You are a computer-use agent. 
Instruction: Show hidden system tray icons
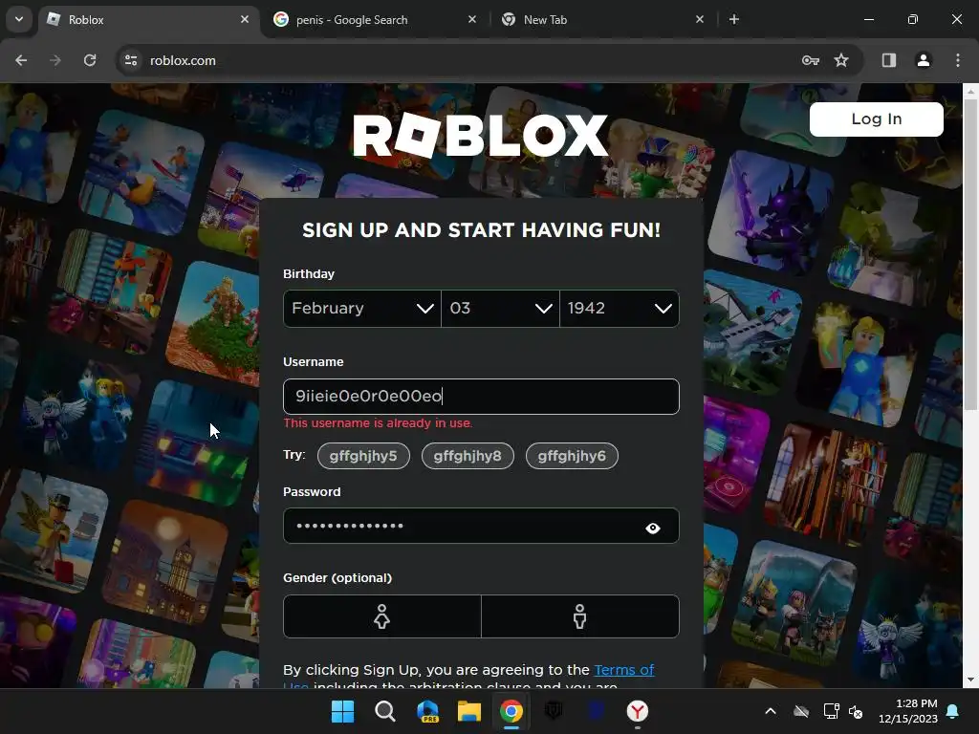point(771,711)
